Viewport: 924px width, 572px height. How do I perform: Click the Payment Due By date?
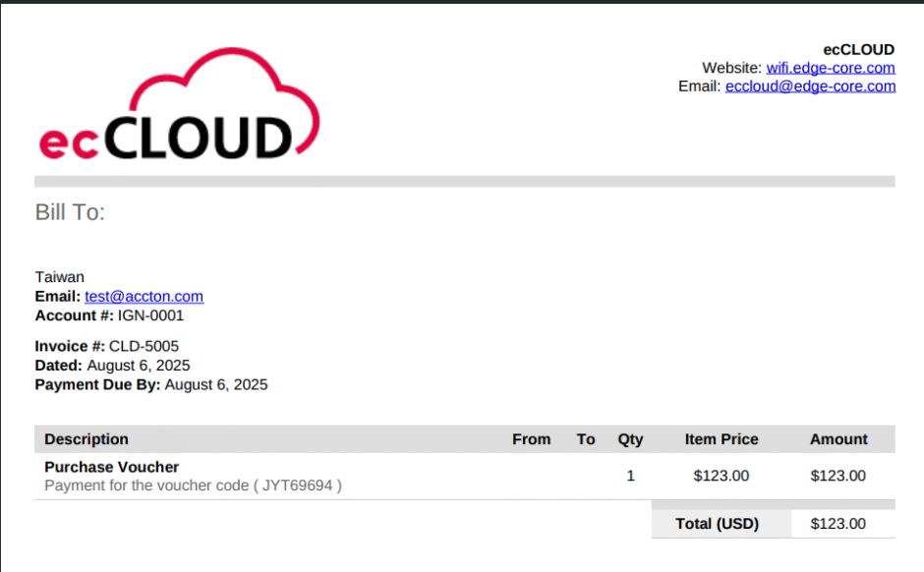pos(215,385)
